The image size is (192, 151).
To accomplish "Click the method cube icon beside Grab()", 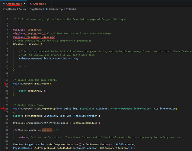I will [x=67, y=9].
